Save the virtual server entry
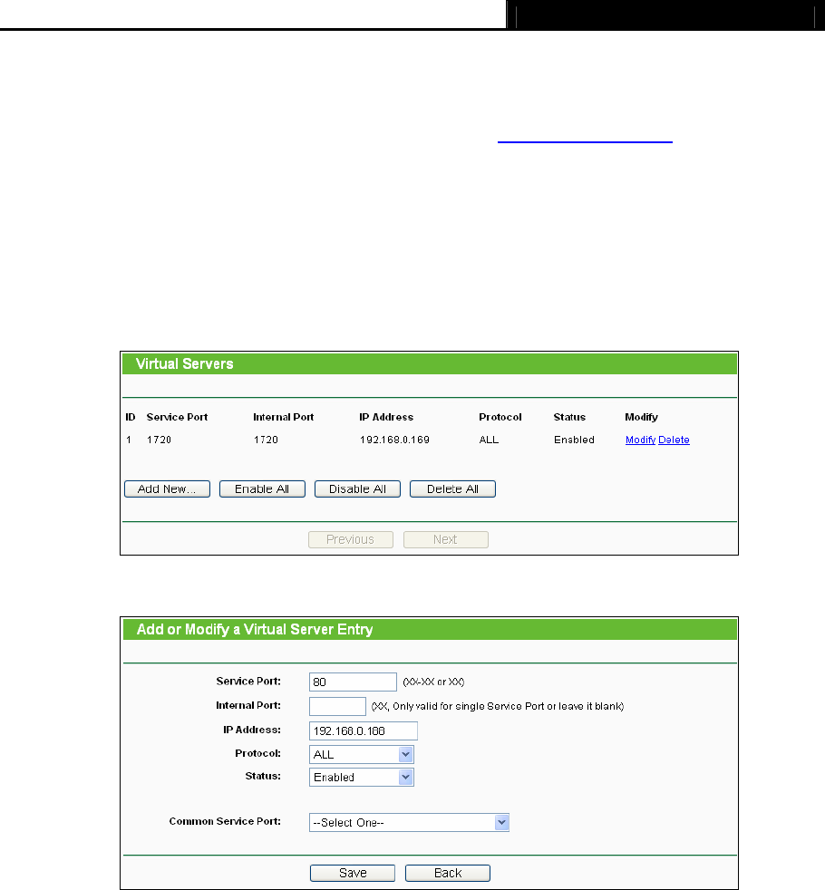 point(353,873)
